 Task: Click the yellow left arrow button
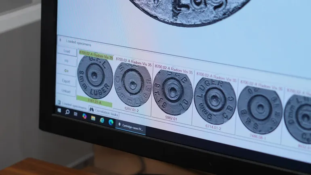point(66,71)
